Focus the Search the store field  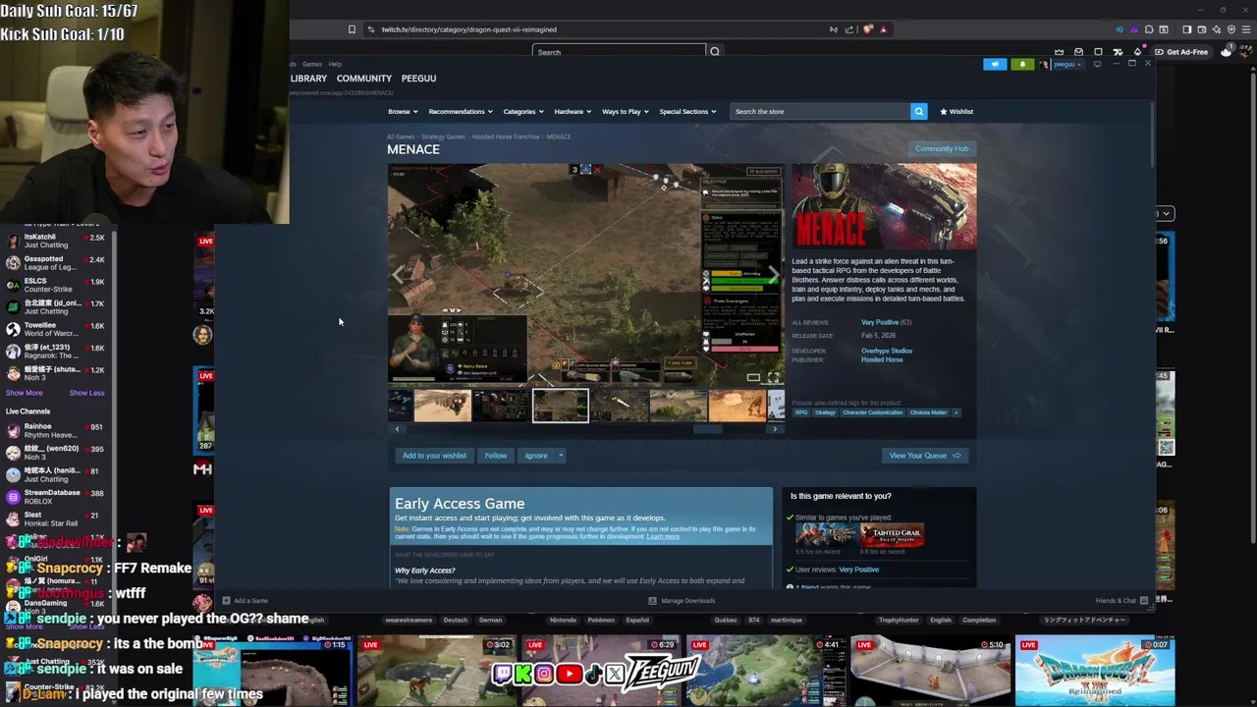coord(820,111)
